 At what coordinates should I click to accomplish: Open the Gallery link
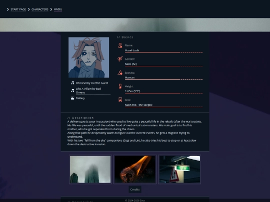click(x=80, y=98)
